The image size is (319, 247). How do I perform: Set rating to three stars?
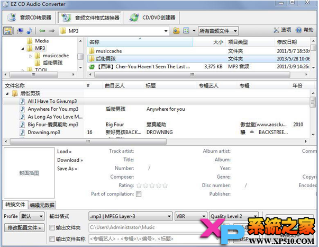pos(152,186)
